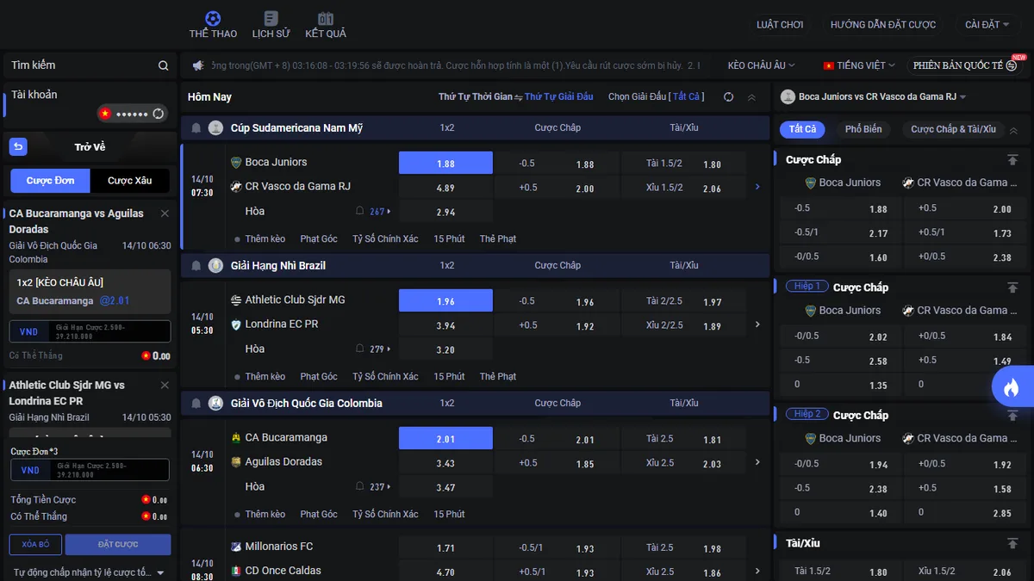Click bell icon beside 237 count

coord(360,486)
